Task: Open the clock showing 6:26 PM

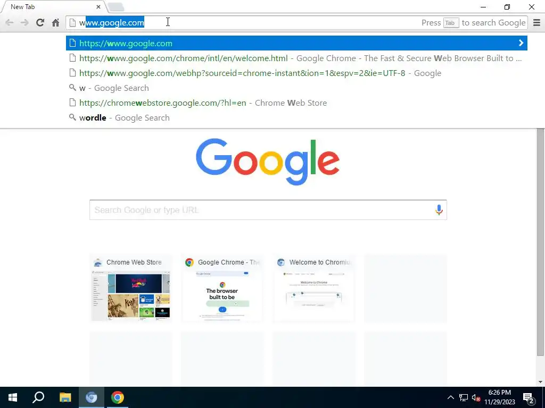Action: click(x=499, y=397)
